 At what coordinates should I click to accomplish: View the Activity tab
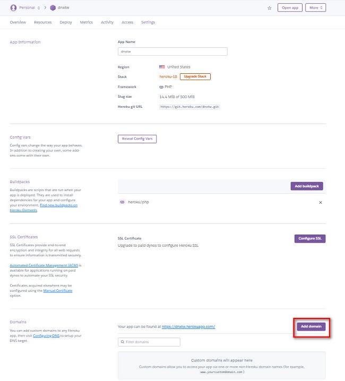107,22
